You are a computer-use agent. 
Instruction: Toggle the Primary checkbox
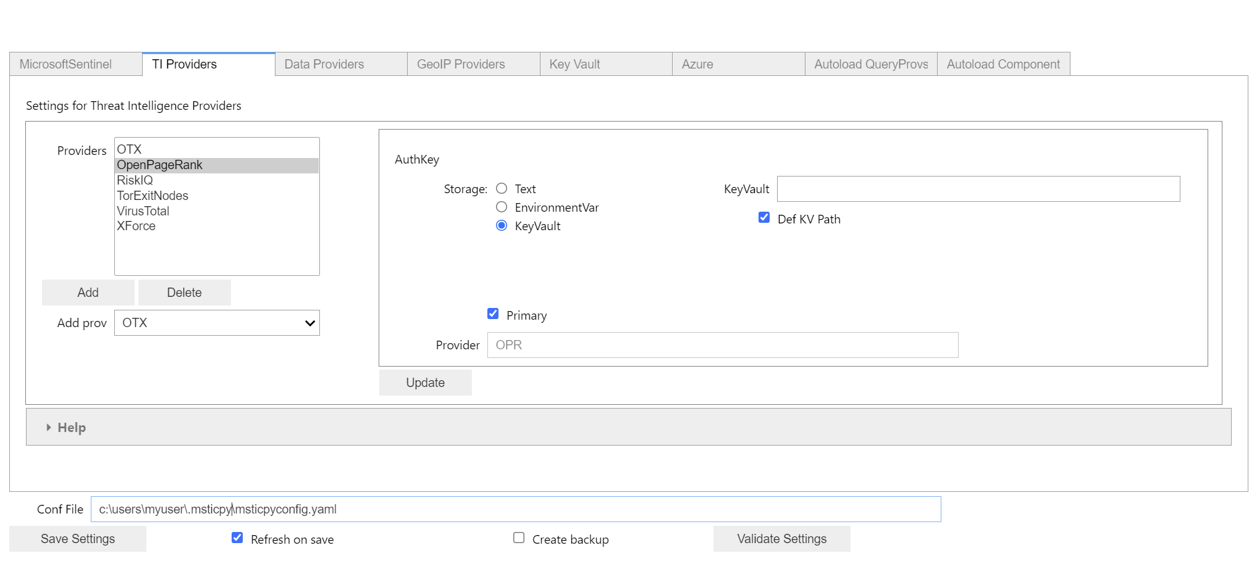coord(493,314)
